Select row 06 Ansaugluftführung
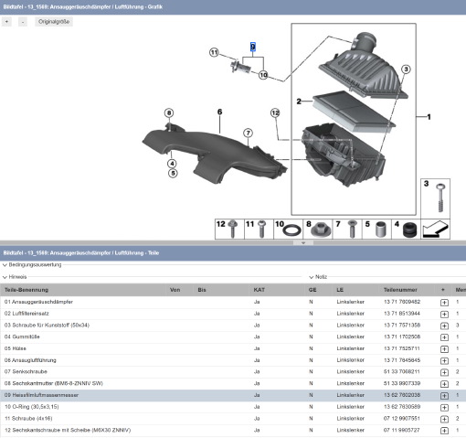466x438 pixels. coord(233,360)
